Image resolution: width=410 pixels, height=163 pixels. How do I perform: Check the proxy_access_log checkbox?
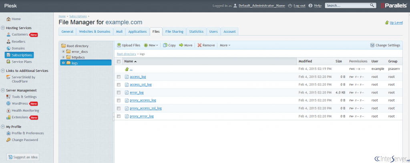coord(119,100)
